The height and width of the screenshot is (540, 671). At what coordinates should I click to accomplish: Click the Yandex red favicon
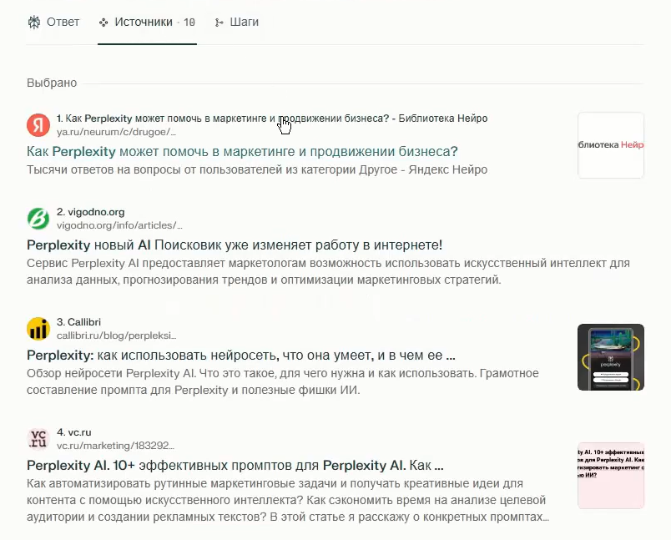pos(38,125)
